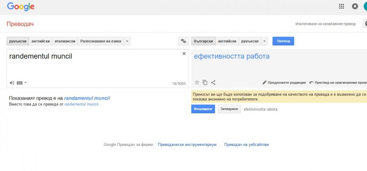Screen dimensions: 367x171
Task: Expand target language dropdown arrow
Action: coord(265,41)
